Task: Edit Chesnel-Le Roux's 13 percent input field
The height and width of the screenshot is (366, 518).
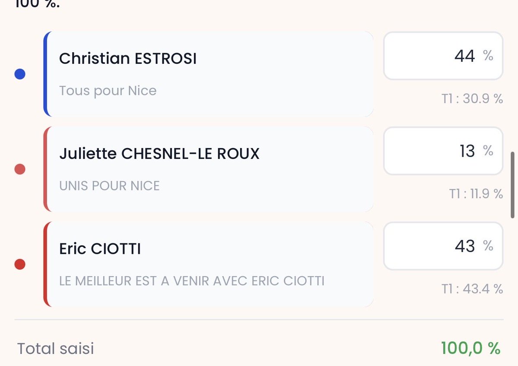Action: [442, 151]
